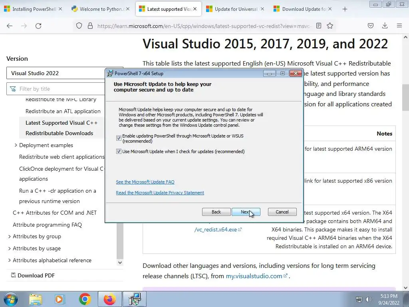Open Google Chrome from the taskbar
The width and height of the screenshot is (409, 307).
coord(85,299)
